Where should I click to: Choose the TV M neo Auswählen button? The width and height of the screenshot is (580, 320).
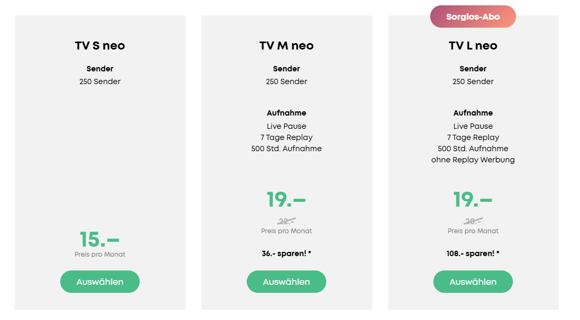(x=286, y=282)
